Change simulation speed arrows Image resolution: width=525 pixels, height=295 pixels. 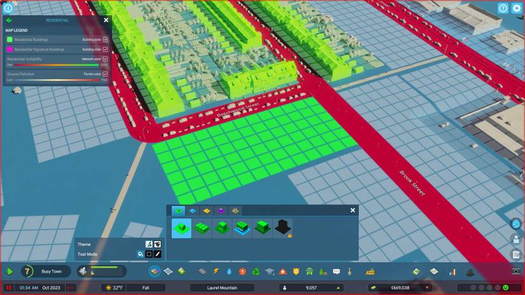71,287
